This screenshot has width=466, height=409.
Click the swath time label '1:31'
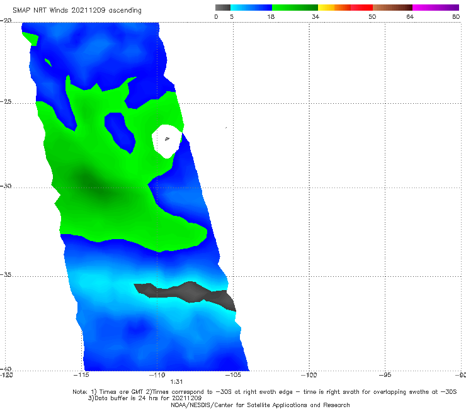coord(176,382)
